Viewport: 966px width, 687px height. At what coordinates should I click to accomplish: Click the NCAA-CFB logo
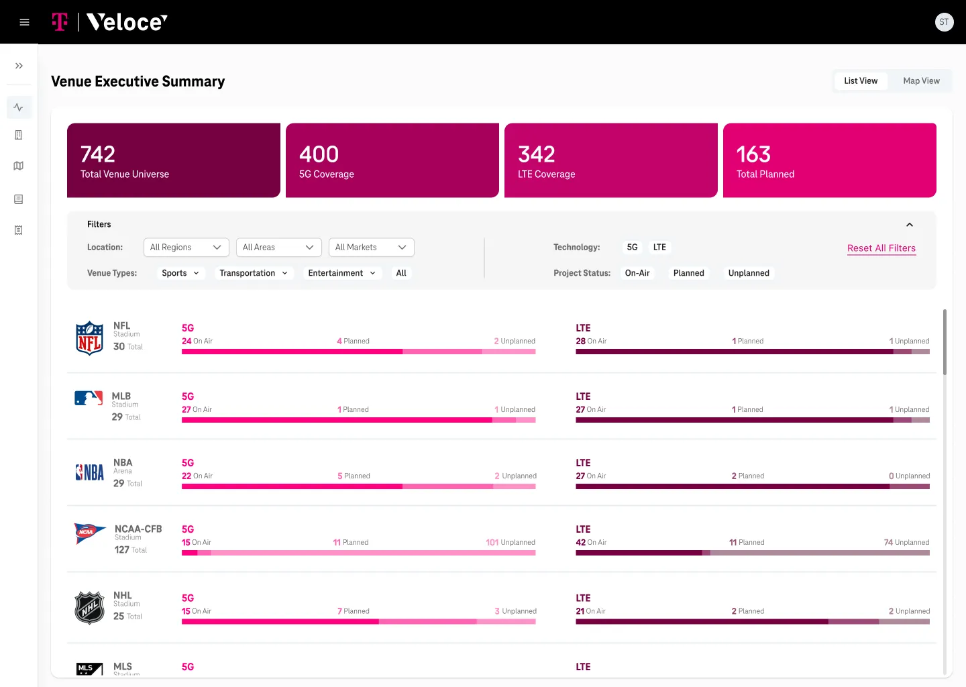(90, 533)
